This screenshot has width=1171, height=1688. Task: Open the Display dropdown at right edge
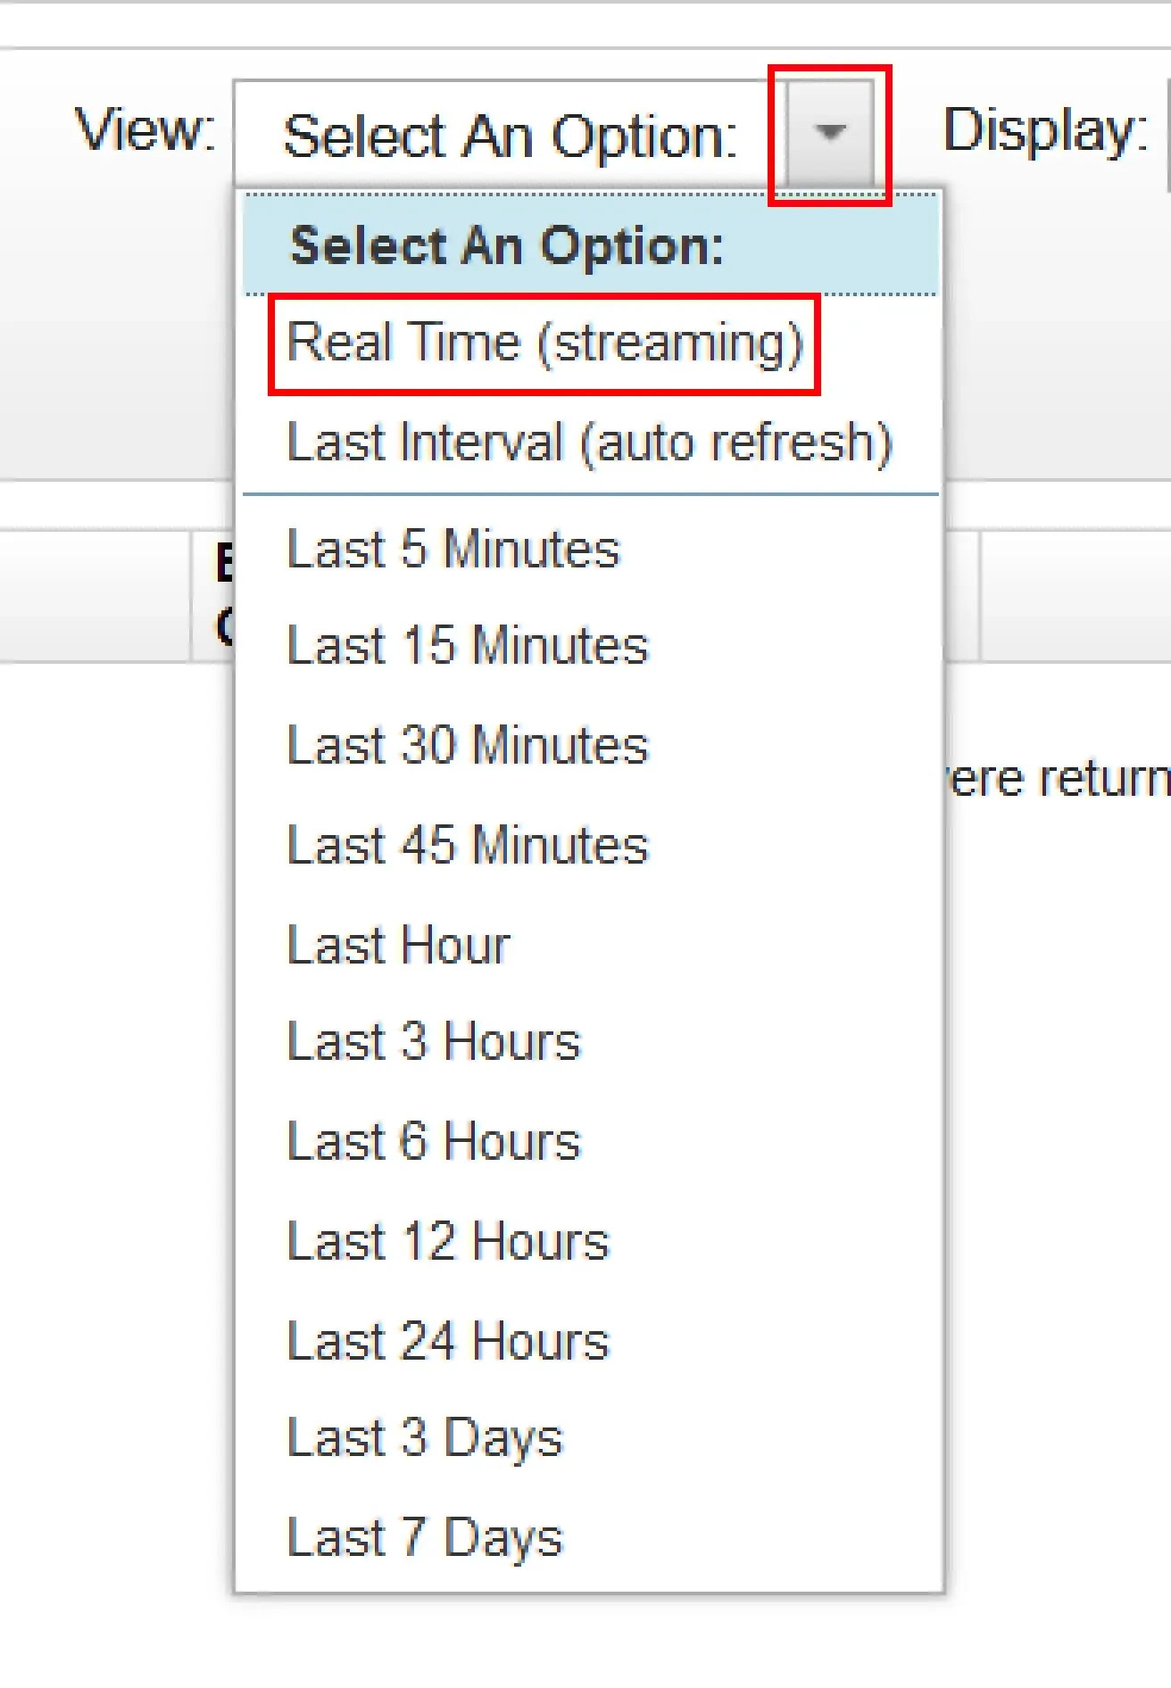click(x=1167, y=134)
